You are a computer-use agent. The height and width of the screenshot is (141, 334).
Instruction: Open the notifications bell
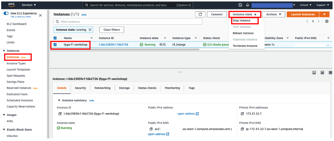pos(248,5)
